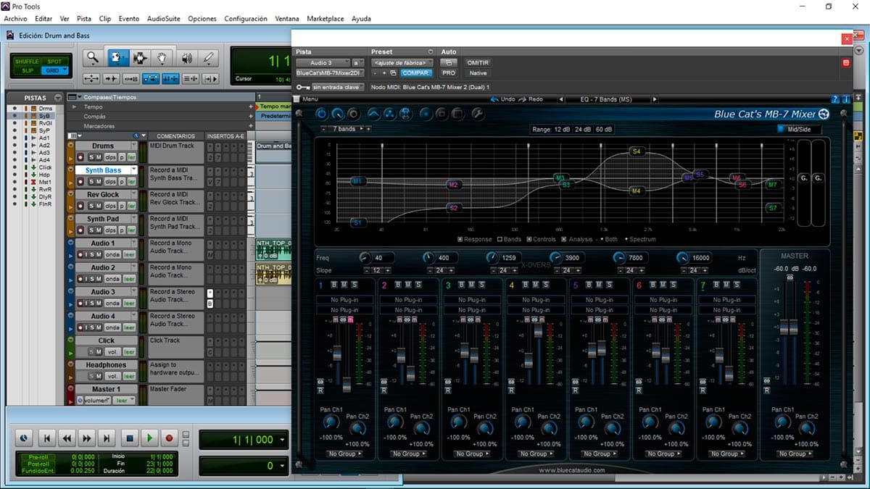Open Master 1 leer automation dropdown
This screenshot has height=489, width=870.
pos(123,400)
